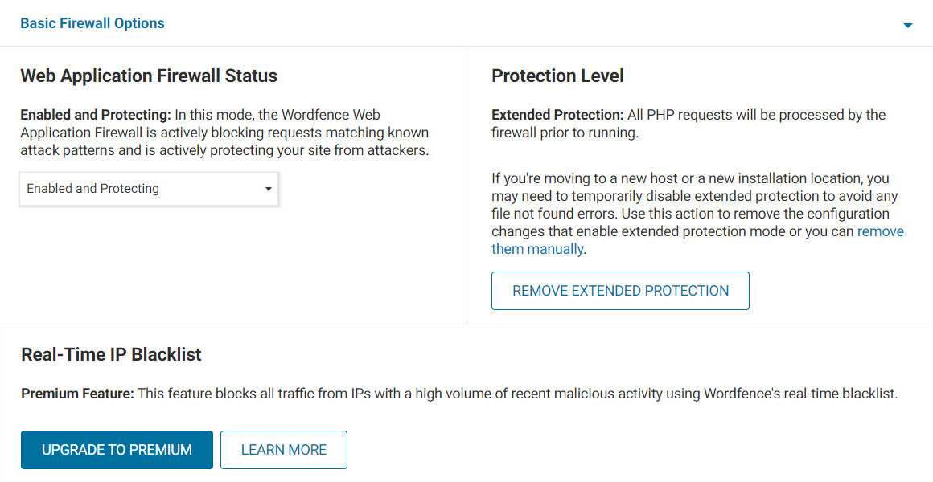The height and width of the screenshot is (482, 933).
Task: Click the bold 'Extended Protection:' label
Action: coord(557,115)
